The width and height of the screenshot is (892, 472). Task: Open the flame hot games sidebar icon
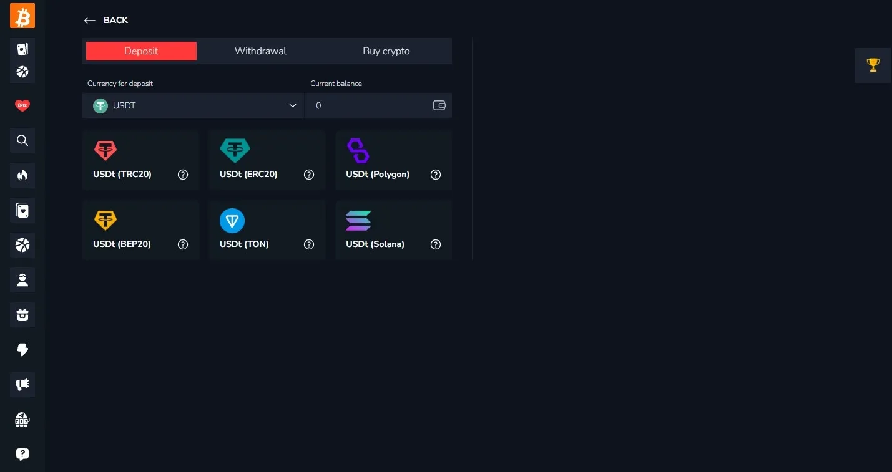[x=22, y=175]
